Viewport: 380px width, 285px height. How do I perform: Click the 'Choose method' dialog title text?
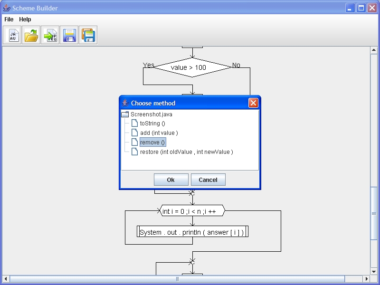153,103
